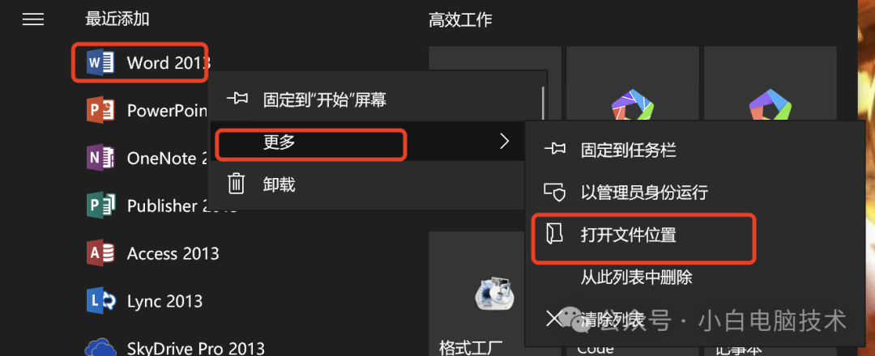
Task: Open the 格式工厂 tile
Action: (x=494, y=294)
